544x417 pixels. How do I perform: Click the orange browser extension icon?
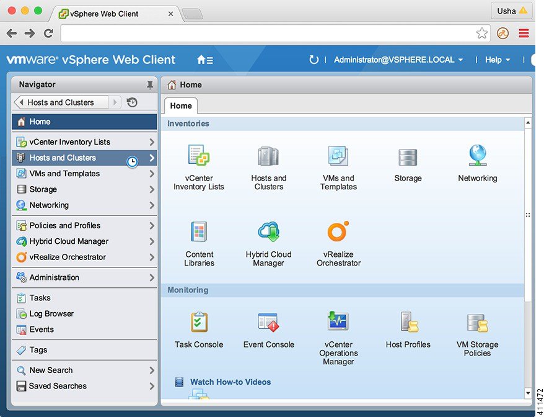tap(502, 34)
